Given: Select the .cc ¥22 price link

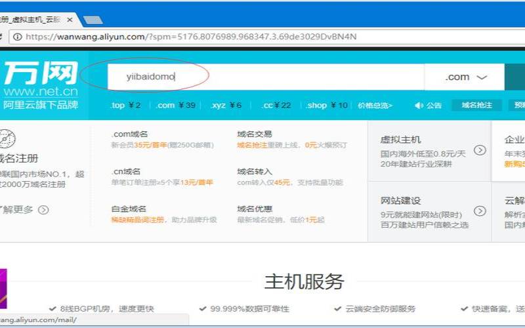Looking at the screenshot, I should click(276, 106).
